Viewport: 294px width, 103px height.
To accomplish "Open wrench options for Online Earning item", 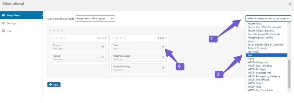I will [163, 68].
